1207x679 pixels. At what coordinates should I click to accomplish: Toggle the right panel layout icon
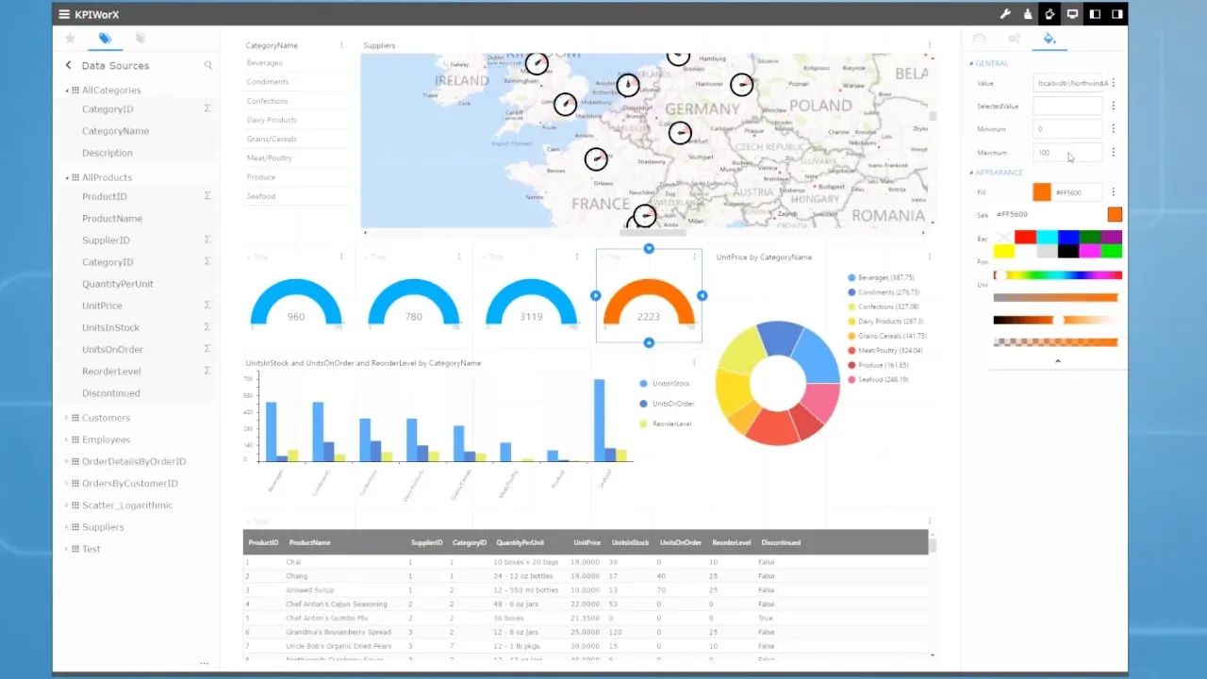coord(1117,14)
